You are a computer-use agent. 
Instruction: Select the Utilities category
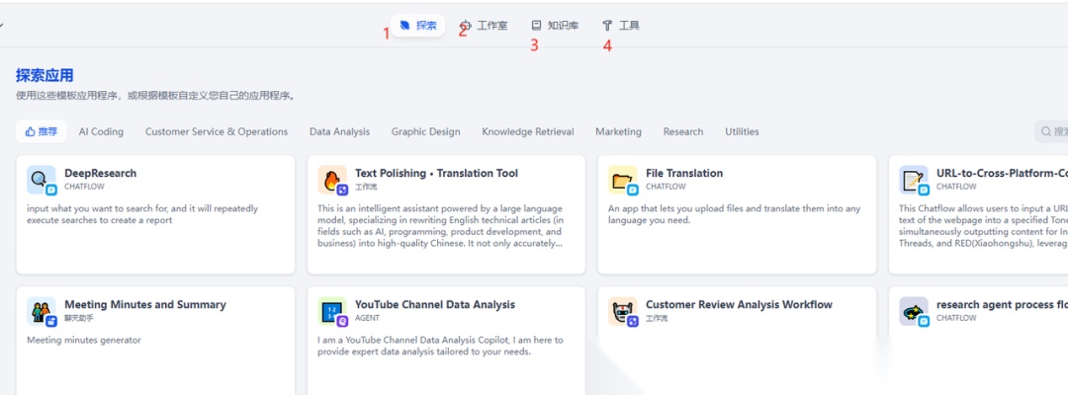[x=742, y=132]
